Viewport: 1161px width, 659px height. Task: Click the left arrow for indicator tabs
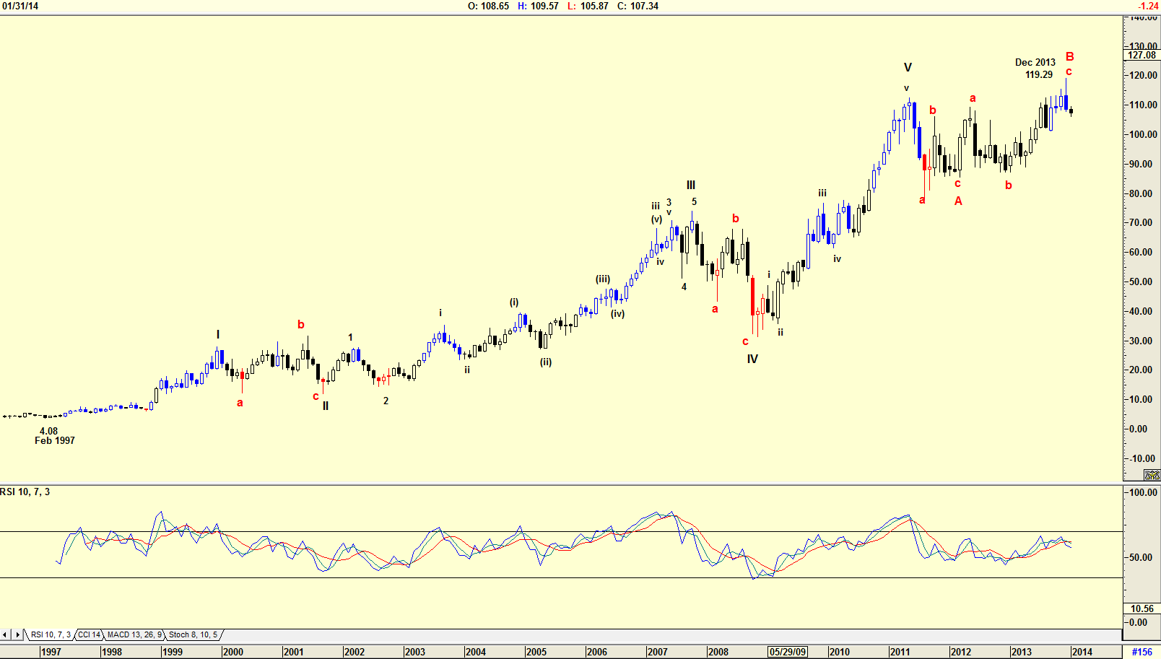(x=6, y=634)
